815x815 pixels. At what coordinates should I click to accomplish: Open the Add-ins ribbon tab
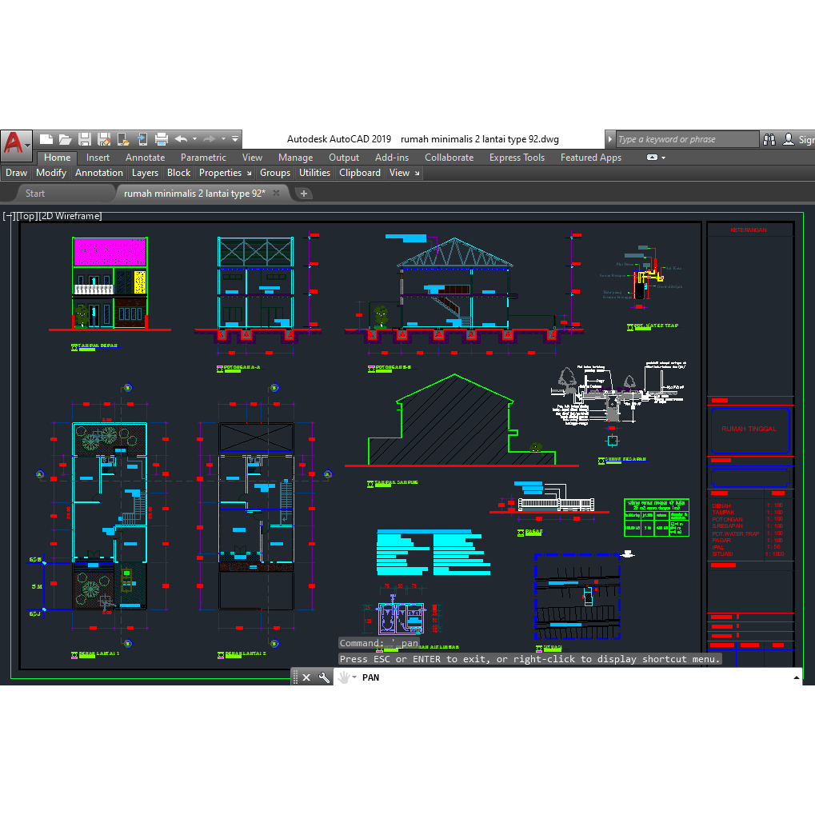[x=392, y=158]
